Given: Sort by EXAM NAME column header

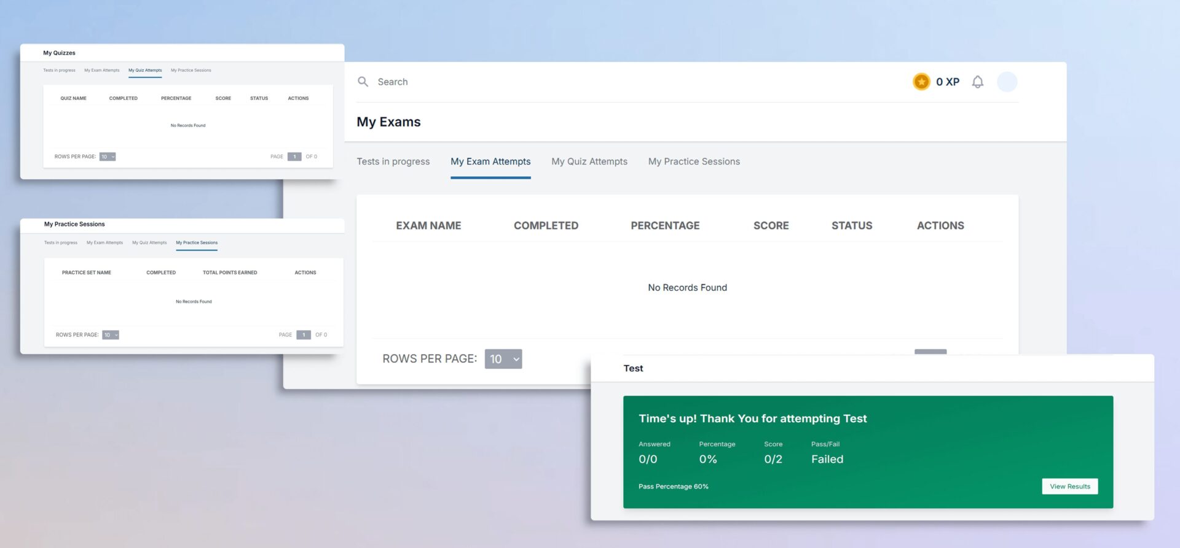Looking at the screenshot, I should click(428, 226).
